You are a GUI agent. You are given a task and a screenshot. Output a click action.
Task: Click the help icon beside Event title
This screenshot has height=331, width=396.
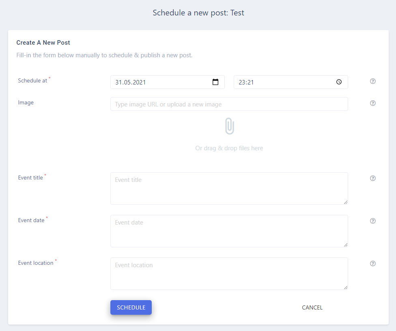(x=373, y=178)
